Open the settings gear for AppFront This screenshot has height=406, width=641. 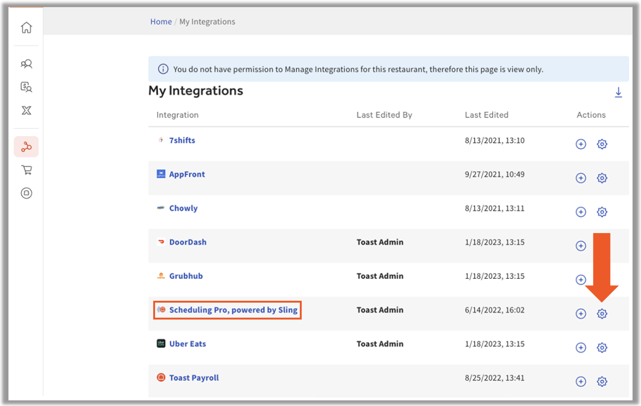[x=602, y=178]
